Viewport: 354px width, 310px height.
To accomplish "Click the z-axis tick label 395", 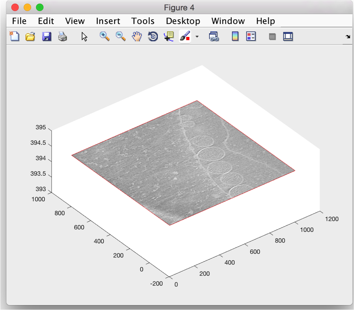I will pos(41,127).
